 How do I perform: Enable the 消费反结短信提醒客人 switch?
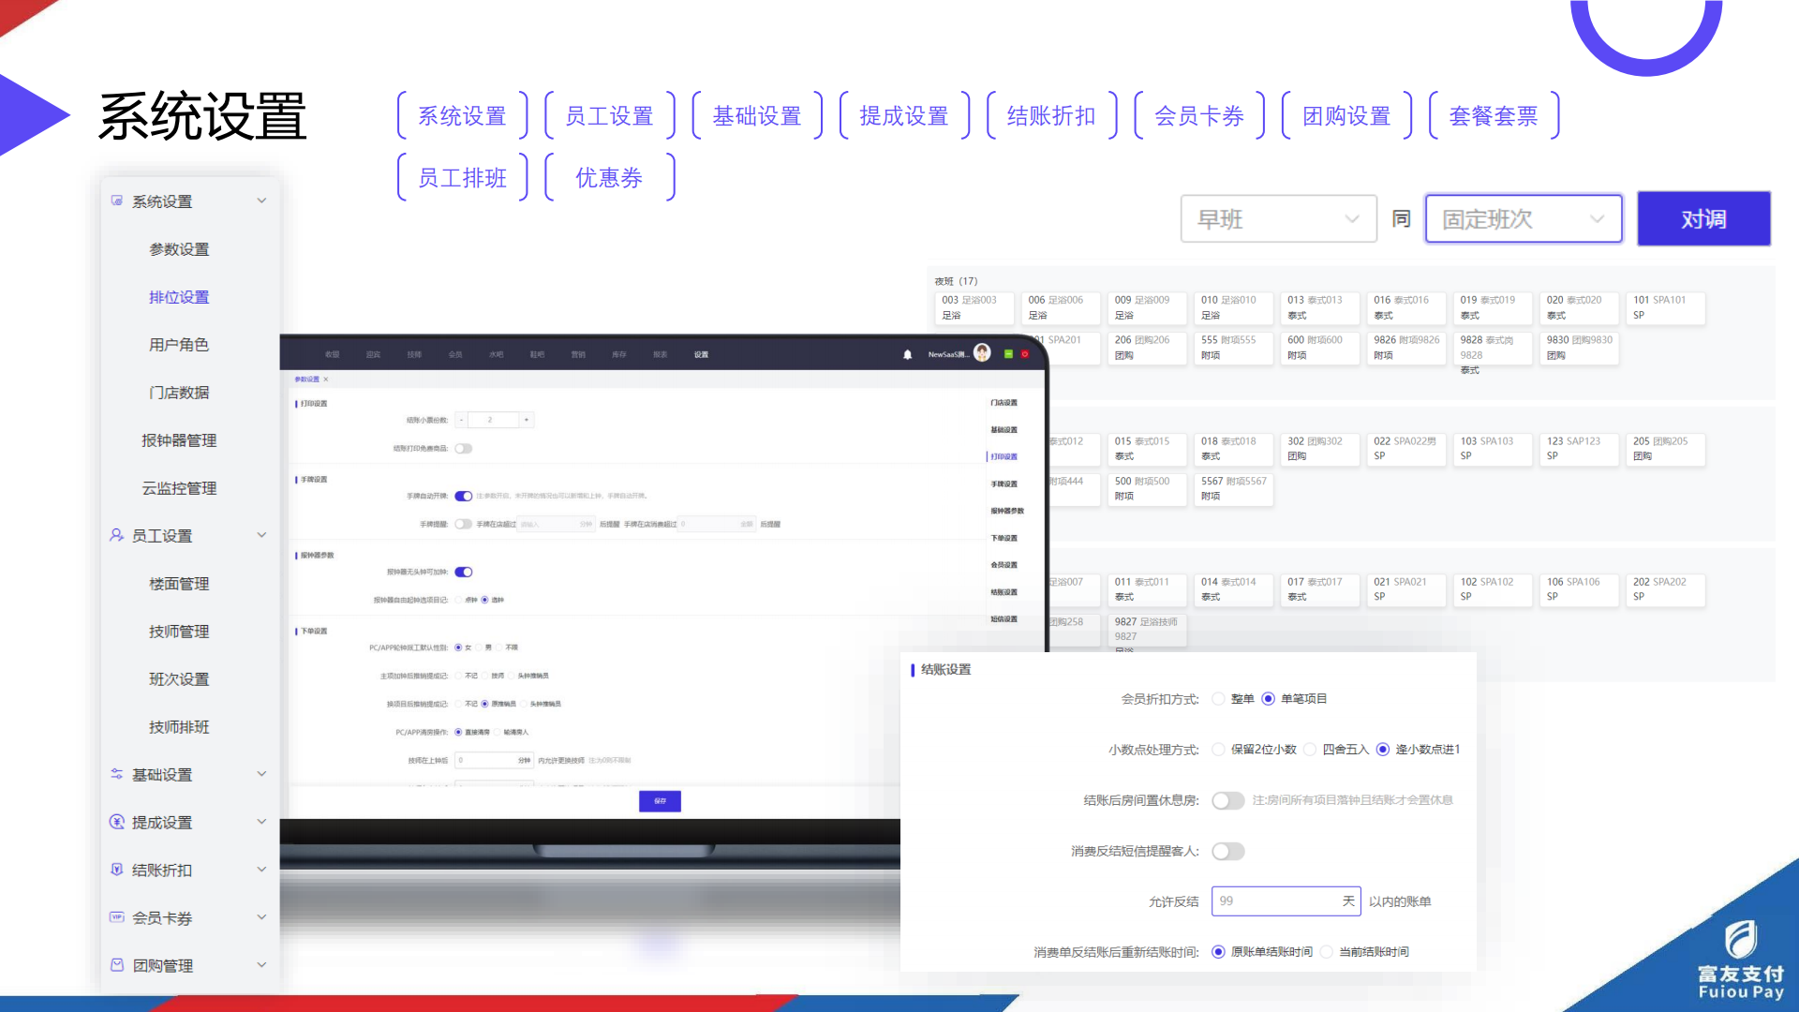click(x=1227, y=851)
